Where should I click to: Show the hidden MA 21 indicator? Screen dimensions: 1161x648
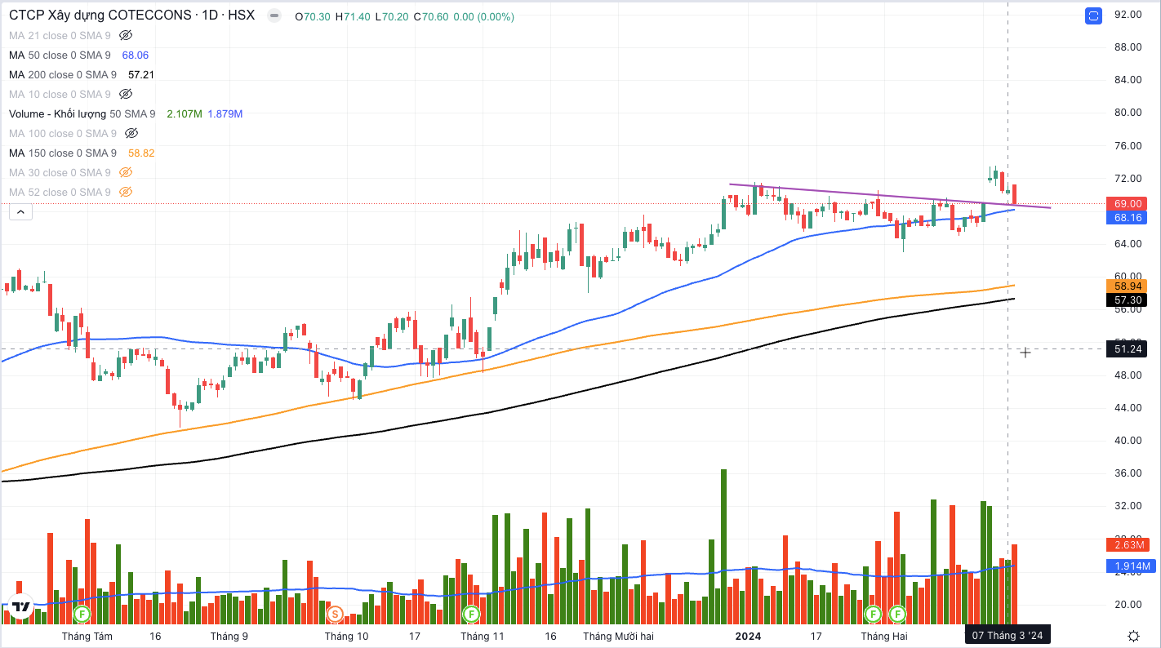coord(125,35)
